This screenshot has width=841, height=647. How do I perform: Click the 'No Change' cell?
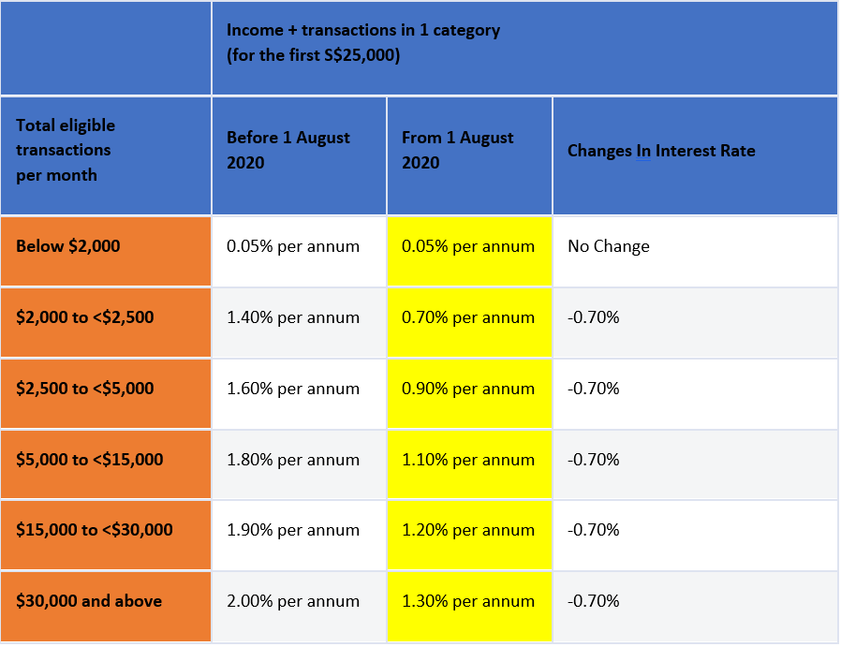(609, 246)
